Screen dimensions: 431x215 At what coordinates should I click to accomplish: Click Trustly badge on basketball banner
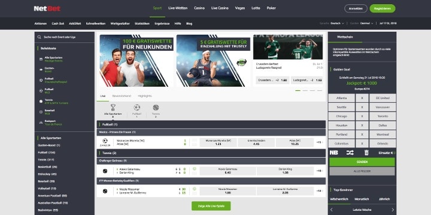click(241, 63)
